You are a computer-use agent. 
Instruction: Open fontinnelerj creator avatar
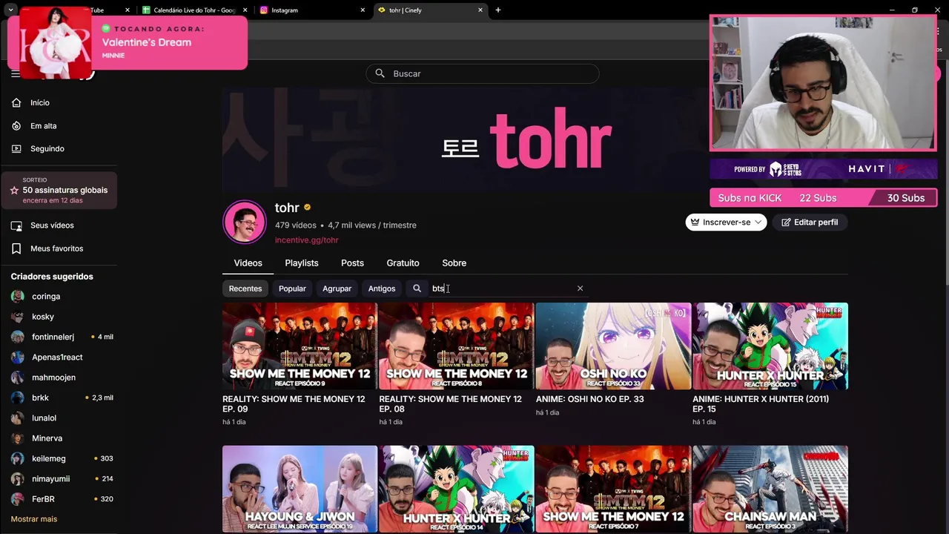click(x=18, y=337)
